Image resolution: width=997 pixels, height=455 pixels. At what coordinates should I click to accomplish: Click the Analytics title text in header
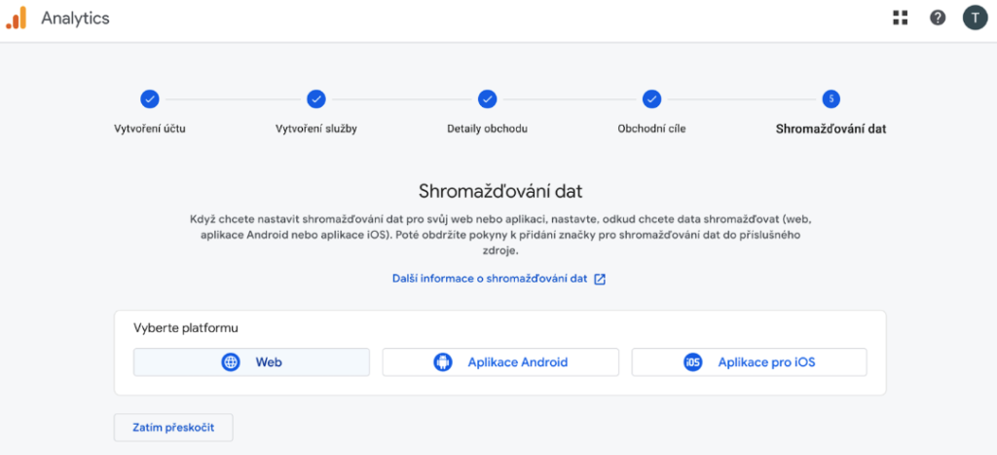(75, 19)
